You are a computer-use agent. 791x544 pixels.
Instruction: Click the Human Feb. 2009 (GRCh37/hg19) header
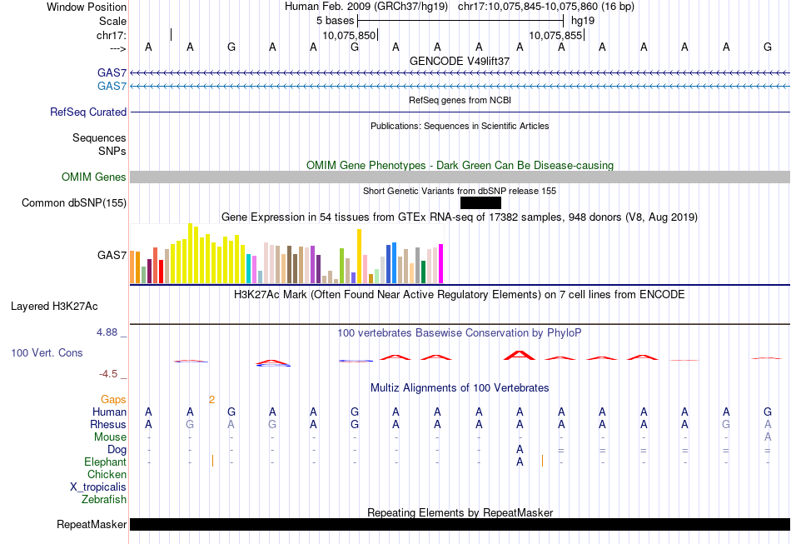pos(367,7)
